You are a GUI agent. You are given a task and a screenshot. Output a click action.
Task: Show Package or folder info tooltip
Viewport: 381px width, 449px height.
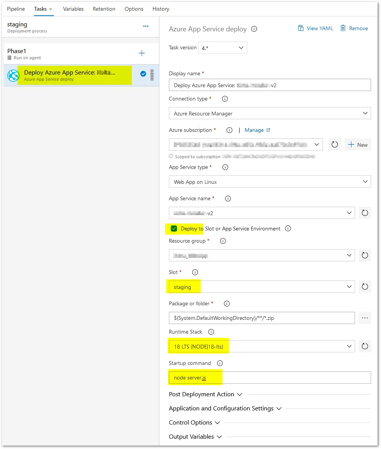tap(227, 303)
